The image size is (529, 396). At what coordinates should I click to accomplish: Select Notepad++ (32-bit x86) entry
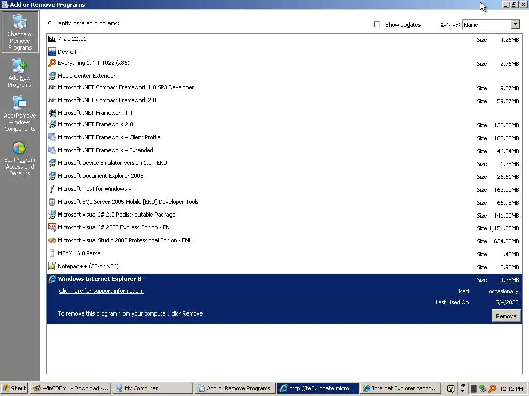[x=285, y=266]
